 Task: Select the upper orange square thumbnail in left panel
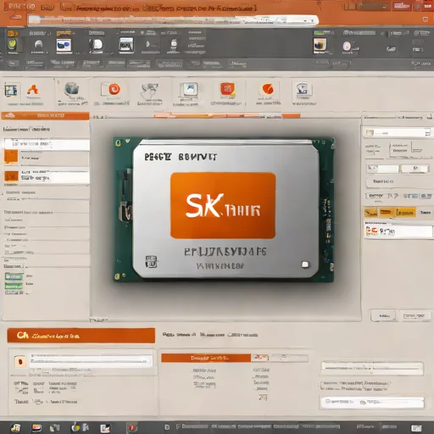(11, 157)
